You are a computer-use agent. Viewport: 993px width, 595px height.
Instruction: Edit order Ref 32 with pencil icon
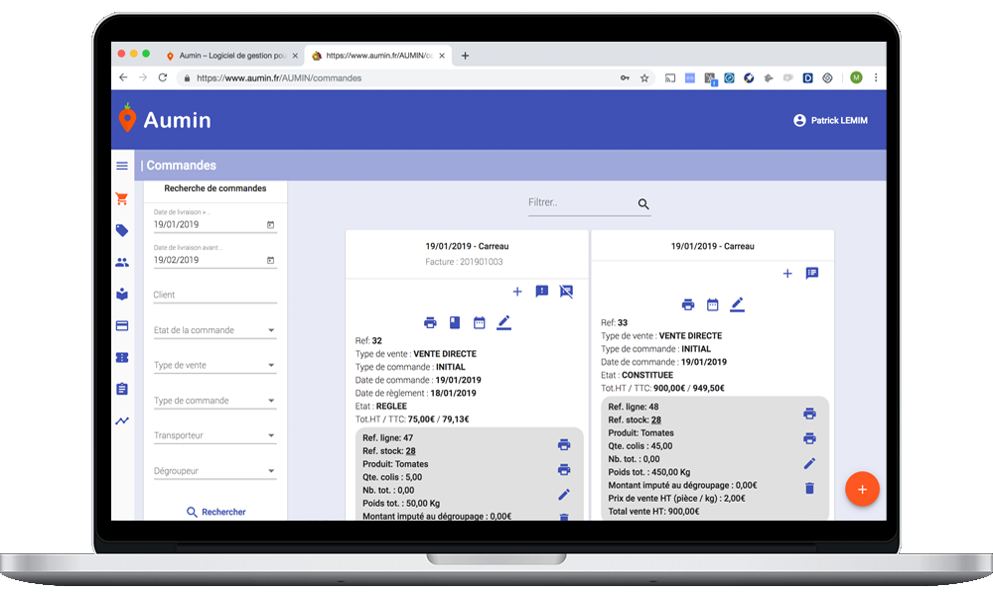503,323
